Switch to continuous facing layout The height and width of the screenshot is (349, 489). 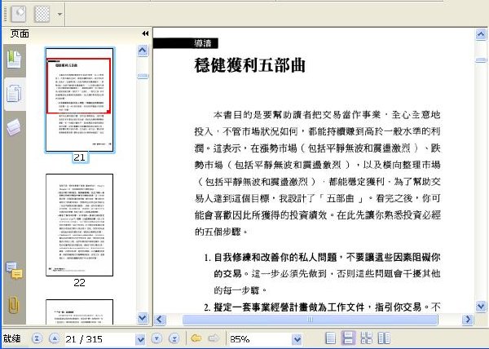(x=366, y=338)
